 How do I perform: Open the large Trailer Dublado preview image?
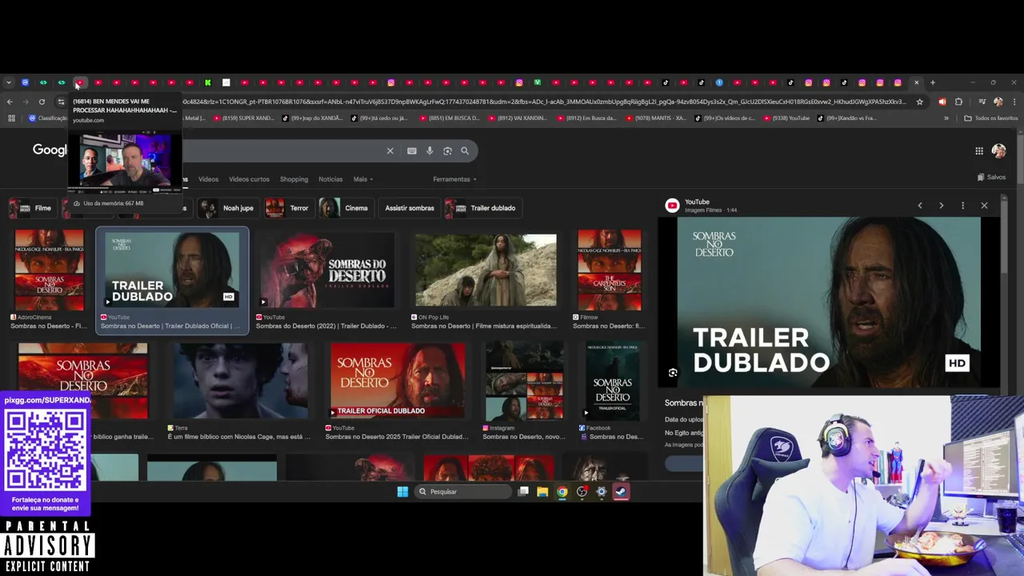829,302
